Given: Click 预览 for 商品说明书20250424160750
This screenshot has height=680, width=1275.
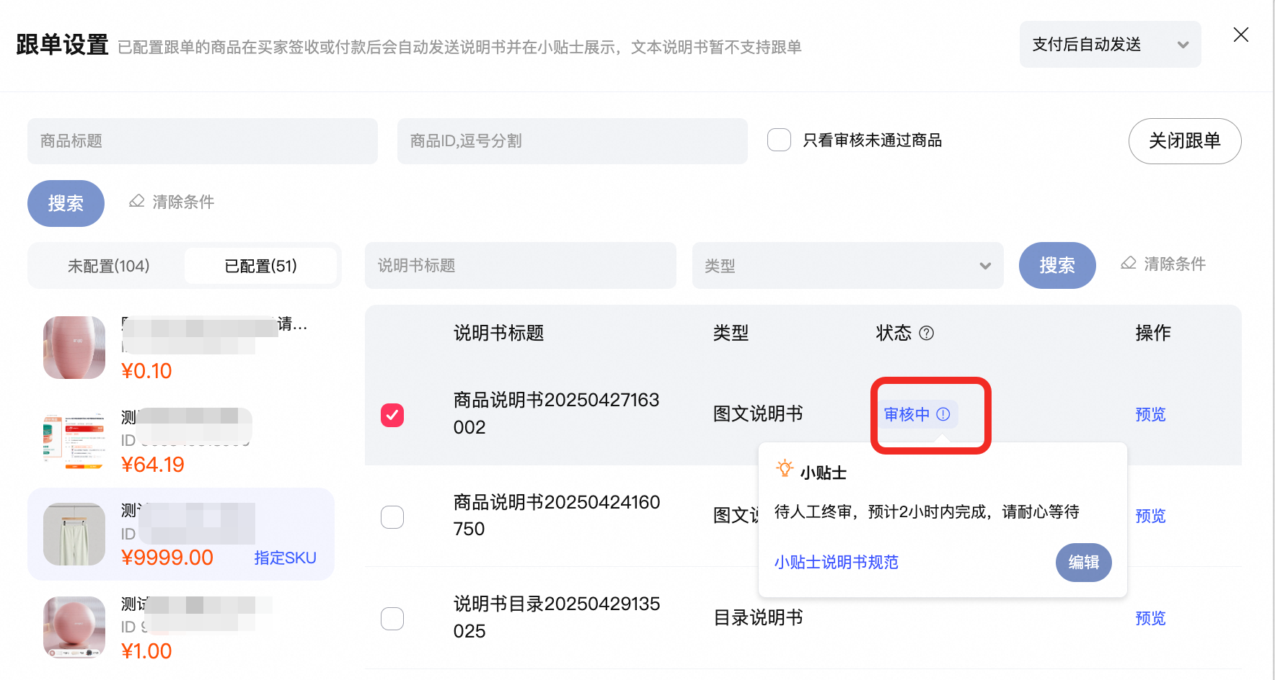Looking at the screenshot, I should pyautogui.click(x=1150, y=516).
